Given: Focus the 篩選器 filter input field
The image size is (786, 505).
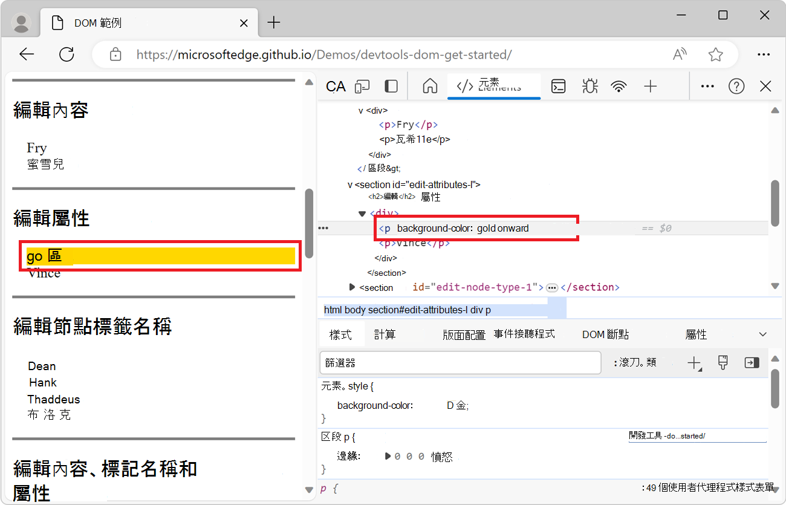Looking at the screenshot, I should pyautogui.click(x=460, y=363).
